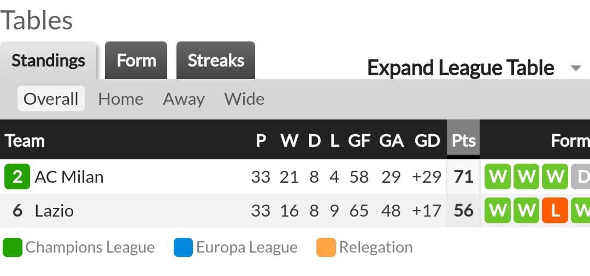Click the Expand League Table label

point(461,68)
